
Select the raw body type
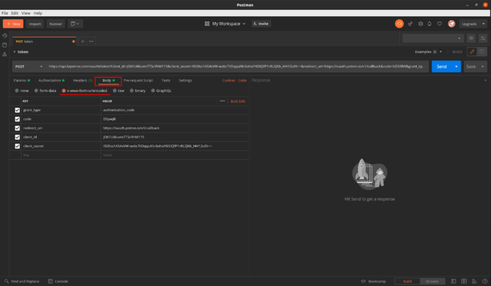click(x=115, y=91)
